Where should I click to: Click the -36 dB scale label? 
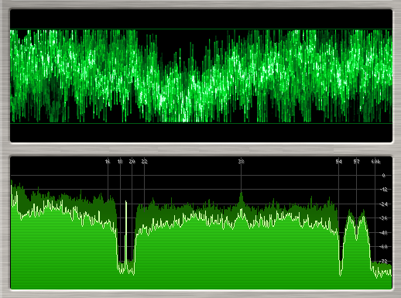click(x=383, y=218)
